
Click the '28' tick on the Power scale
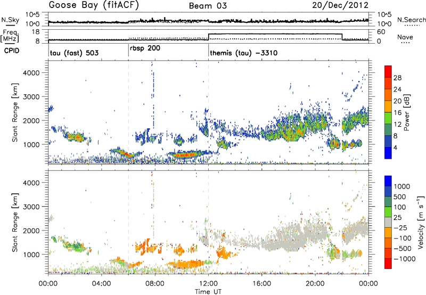coord(397,78)
